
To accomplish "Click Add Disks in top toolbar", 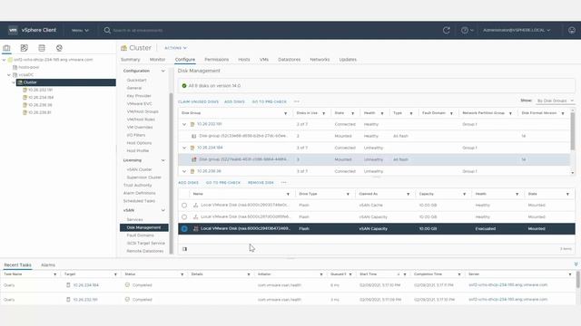I will tap(234, 101).
